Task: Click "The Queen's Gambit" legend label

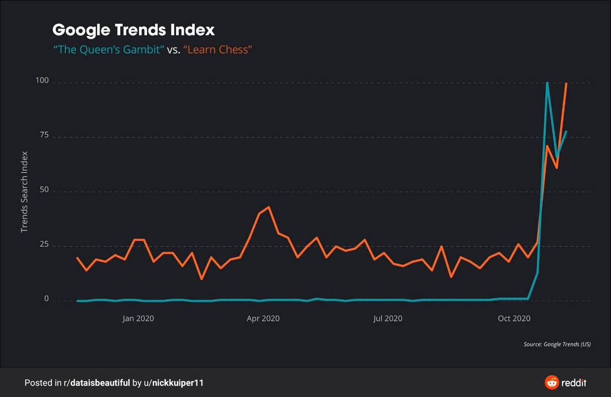Action: tap(108, 50)
